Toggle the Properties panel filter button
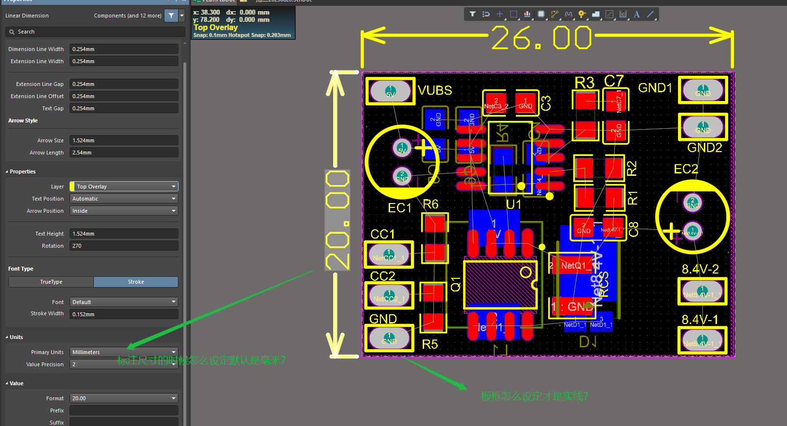Viewport: 787px width, 426px height. point(171,16)
